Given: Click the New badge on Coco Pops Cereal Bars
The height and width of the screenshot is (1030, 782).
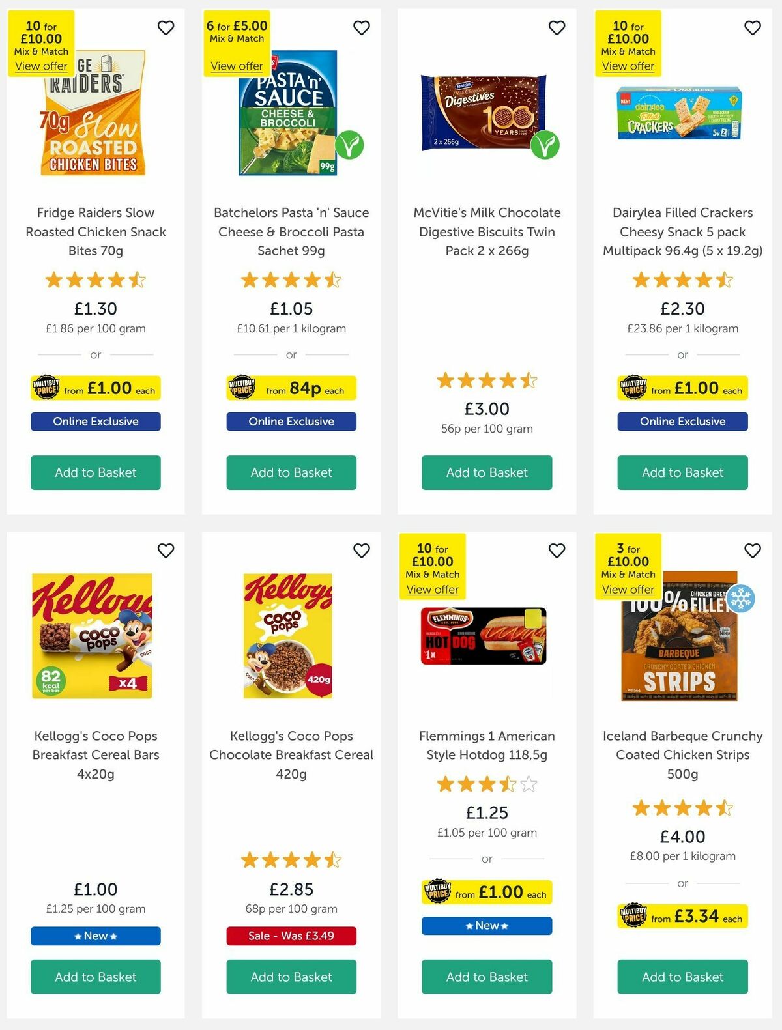Looking at the screenshot, I should pyautogui.click(x=95, y=936).
